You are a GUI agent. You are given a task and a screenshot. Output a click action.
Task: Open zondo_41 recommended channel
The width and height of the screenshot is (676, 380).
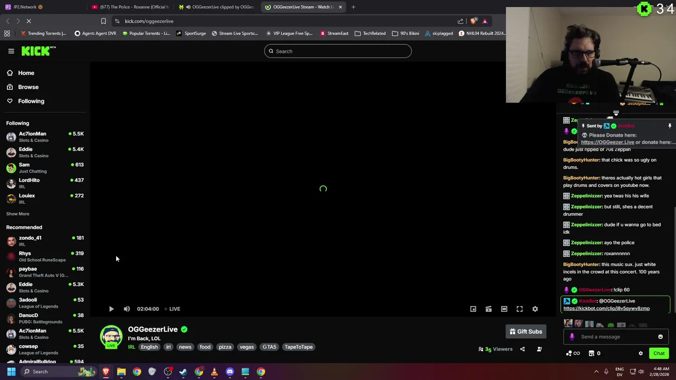coord(45,241)
